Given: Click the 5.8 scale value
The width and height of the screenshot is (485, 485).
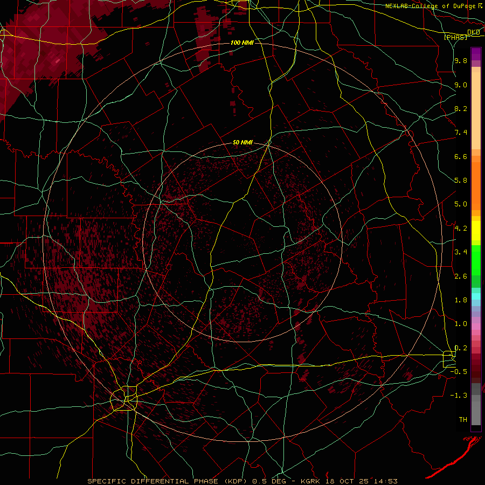Looking at the screenshot, I should 461,181.
